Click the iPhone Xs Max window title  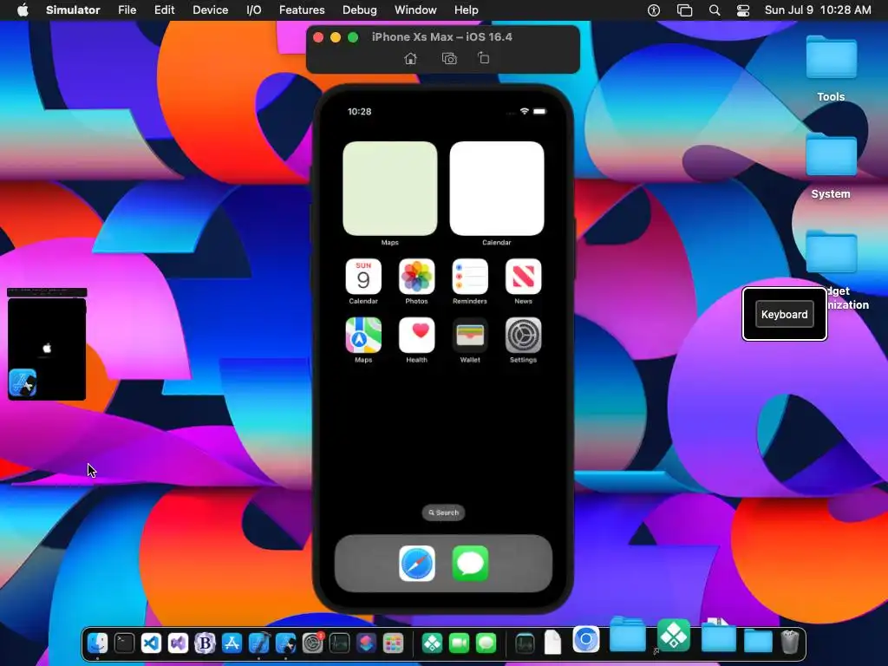pyautogui.click(x=441, y=36)
